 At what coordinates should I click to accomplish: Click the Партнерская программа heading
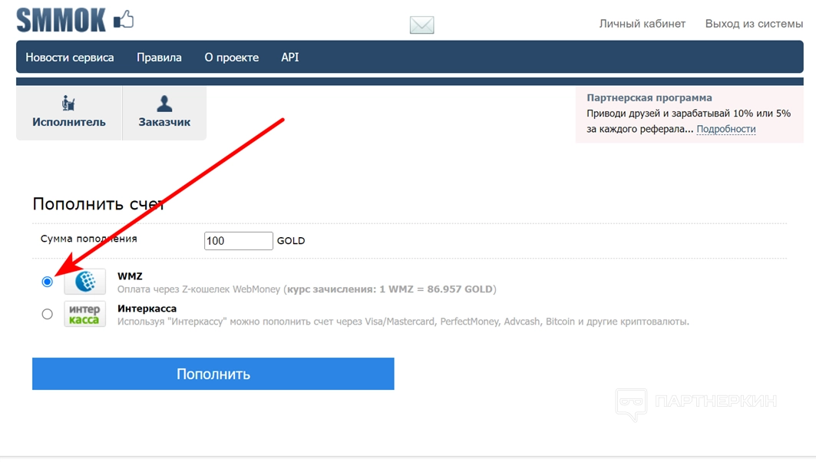[649, 97]
